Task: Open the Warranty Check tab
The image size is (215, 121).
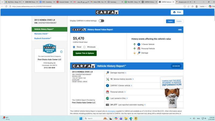Action: [41, 34]
